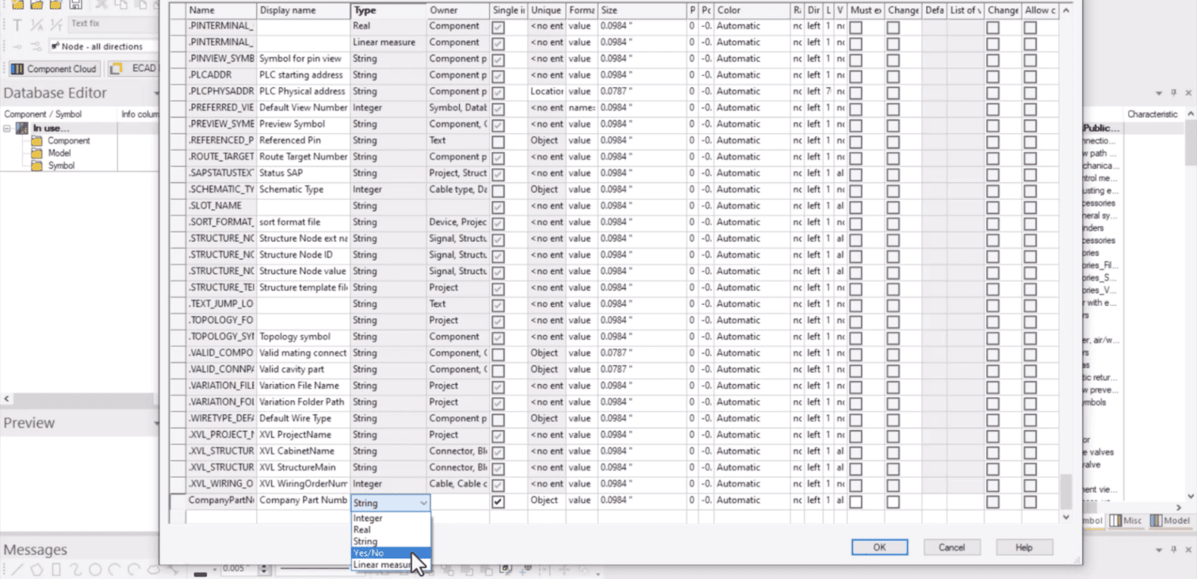Toggle Single instance for .REFERENCED_P row
The width and height of the screenshot is (1197, 579).
[x=498, y=142]
